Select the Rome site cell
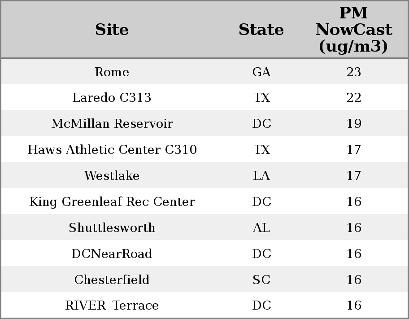Viewport: 409px width, 319px height. click(x=112, y=72)
